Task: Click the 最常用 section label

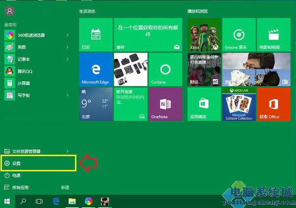Action: (10, 25)
